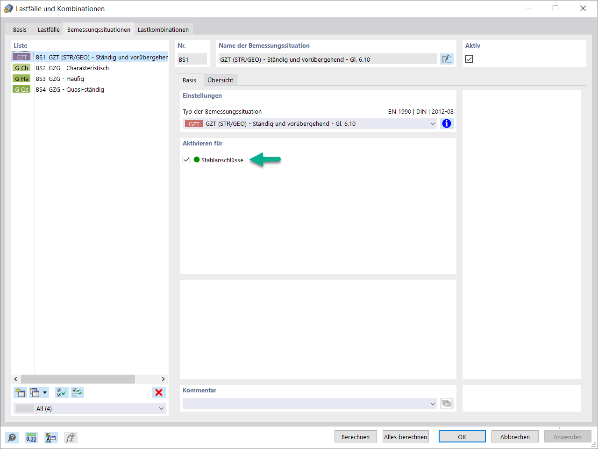The image size is (598, 449).
Task: Click the Berechnen button
Action: tap(356, 437)
